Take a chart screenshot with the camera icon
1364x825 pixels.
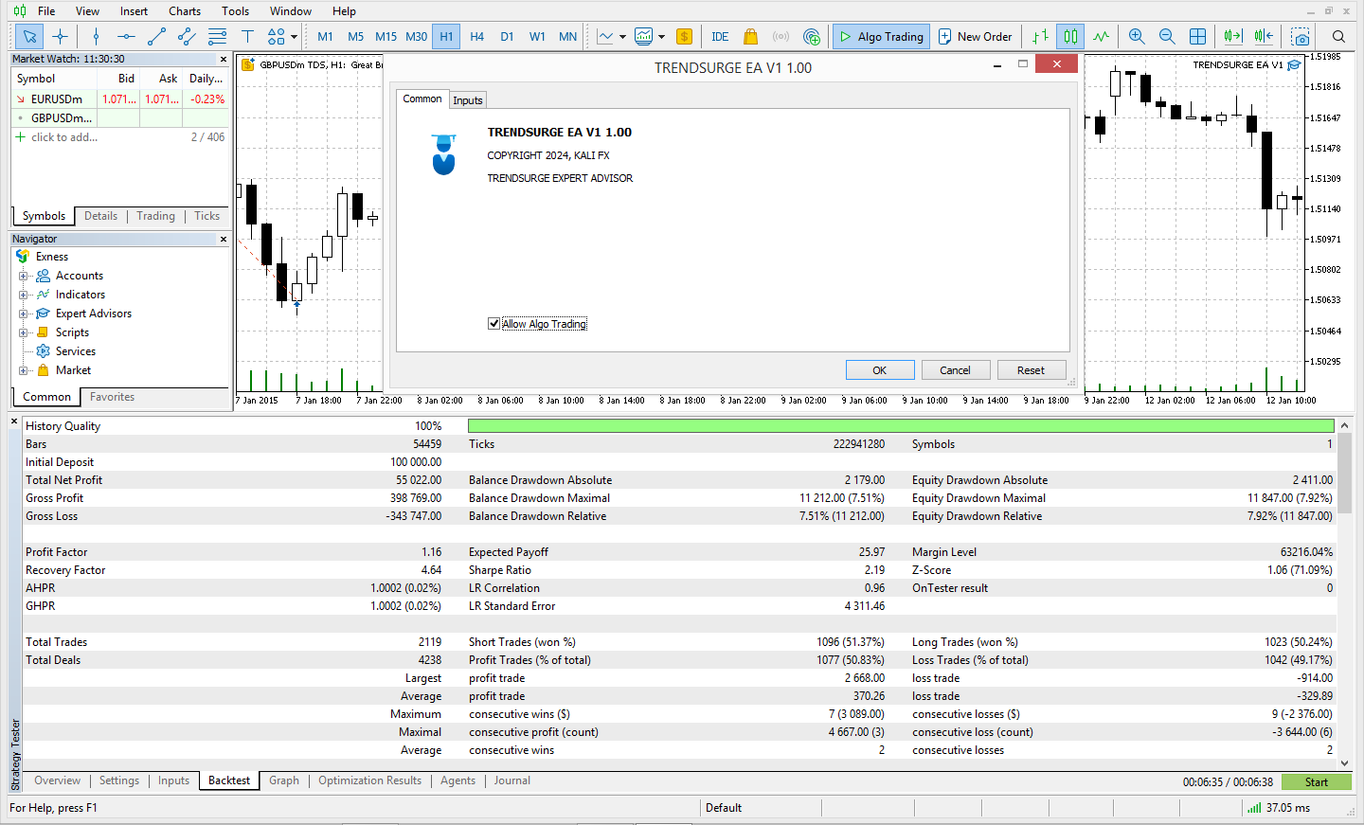click(1301, 37)
